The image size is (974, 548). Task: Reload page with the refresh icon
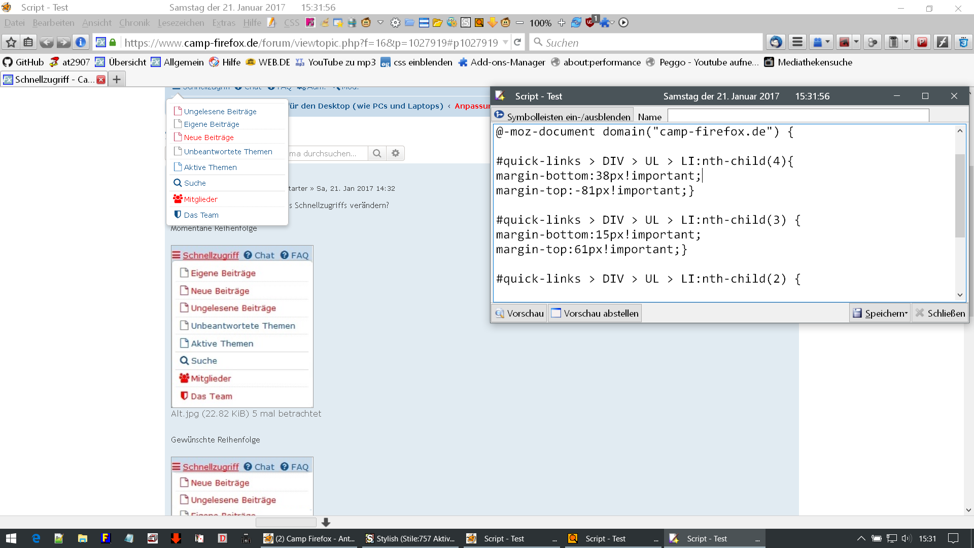(517, 42)
